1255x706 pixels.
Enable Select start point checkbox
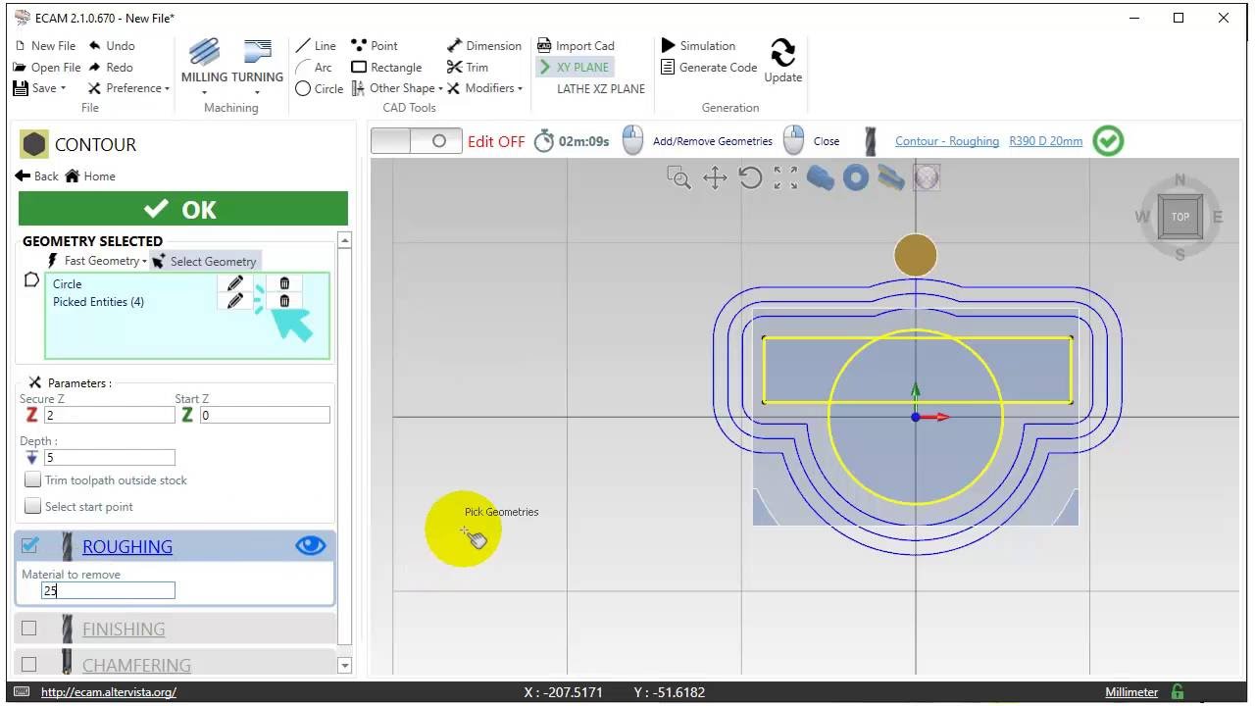[x=33, y=506]
